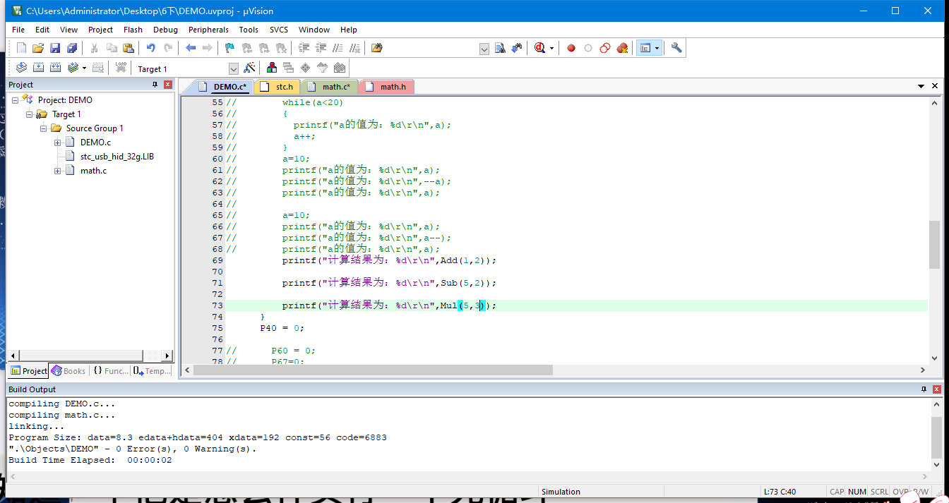Click the editor vertical scrollbar thumb

point(934,244)
